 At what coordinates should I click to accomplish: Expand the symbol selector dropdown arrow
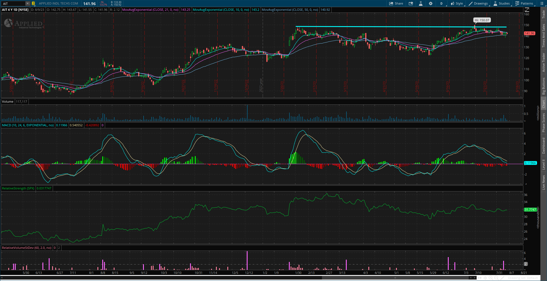click(x=28, y=3)
